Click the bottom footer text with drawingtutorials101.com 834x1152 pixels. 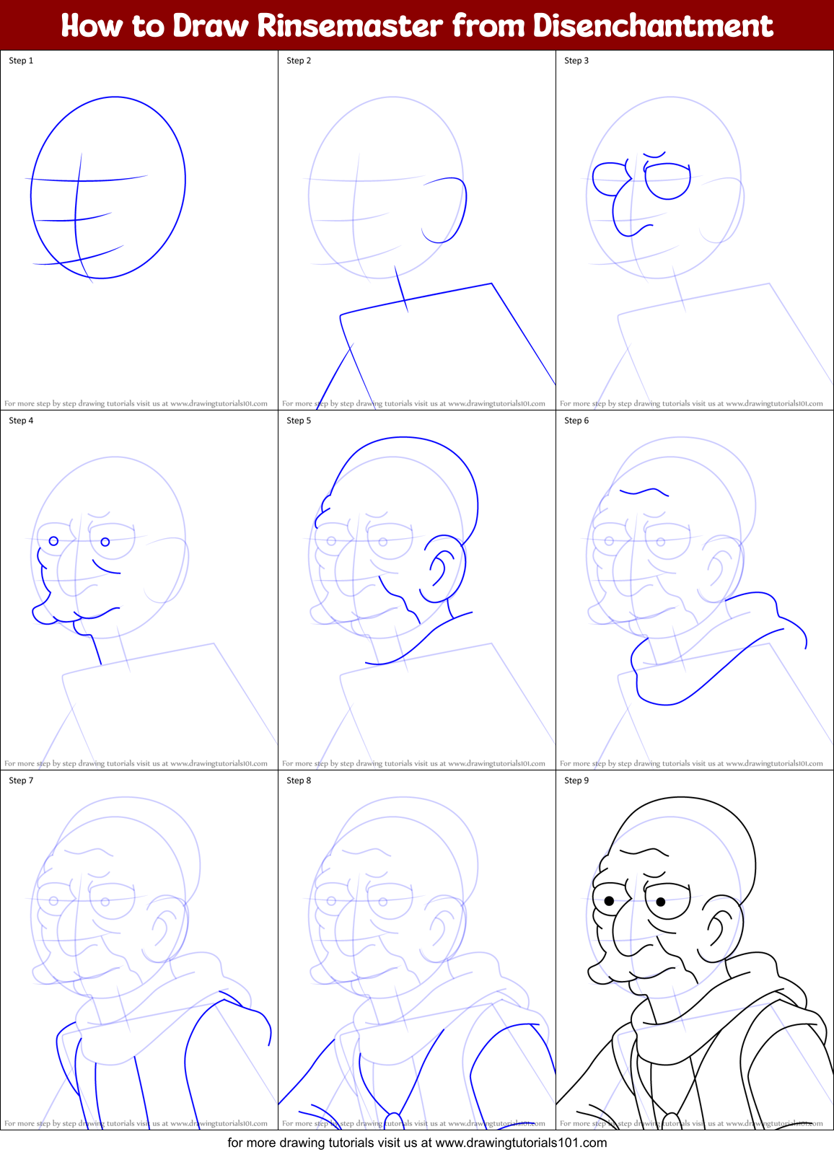click(417, 1143)
